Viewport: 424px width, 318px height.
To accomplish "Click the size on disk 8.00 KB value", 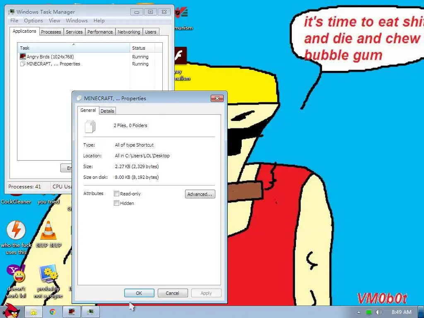I will 137,177.
